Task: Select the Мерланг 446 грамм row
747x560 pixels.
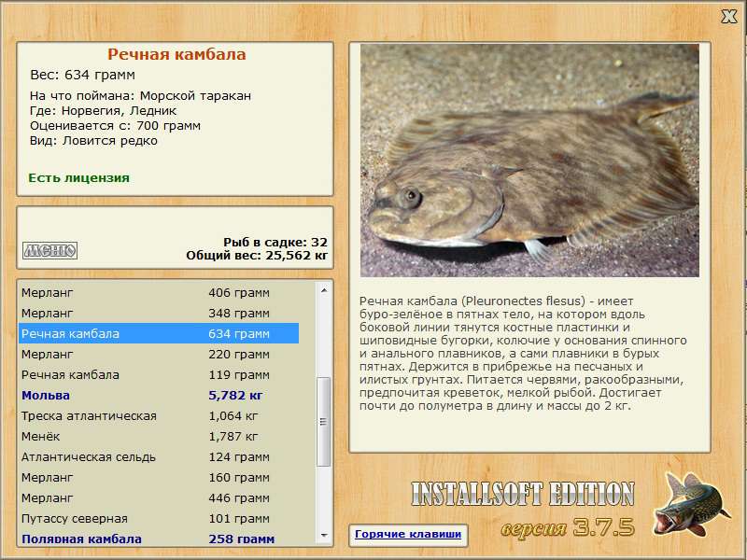Action: pos(159,497)
